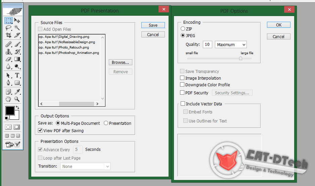Select Digital_Drawing.png in source files
315x186 pixels.
pyautogui.click(x=64, y=37)
